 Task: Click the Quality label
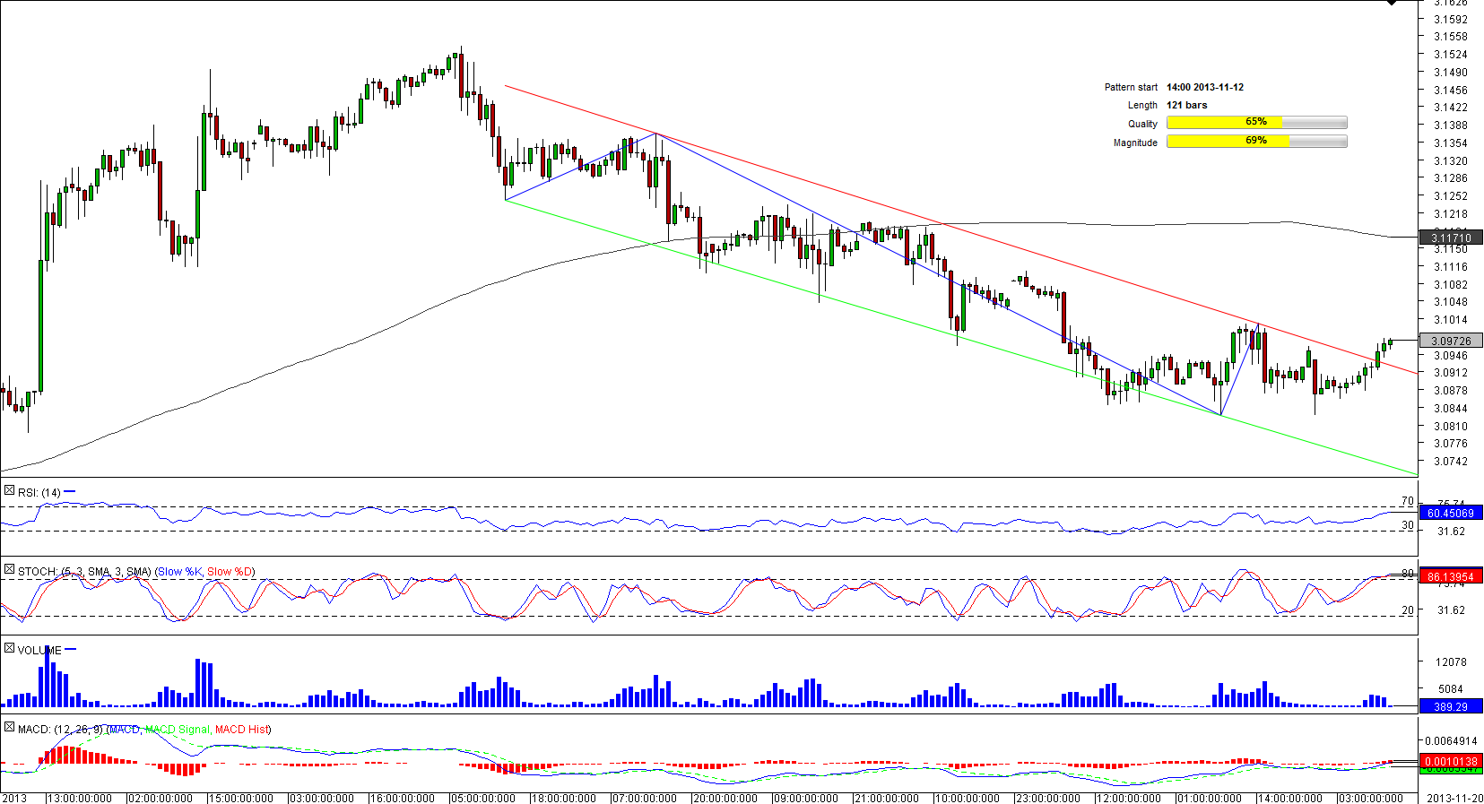1142,124
